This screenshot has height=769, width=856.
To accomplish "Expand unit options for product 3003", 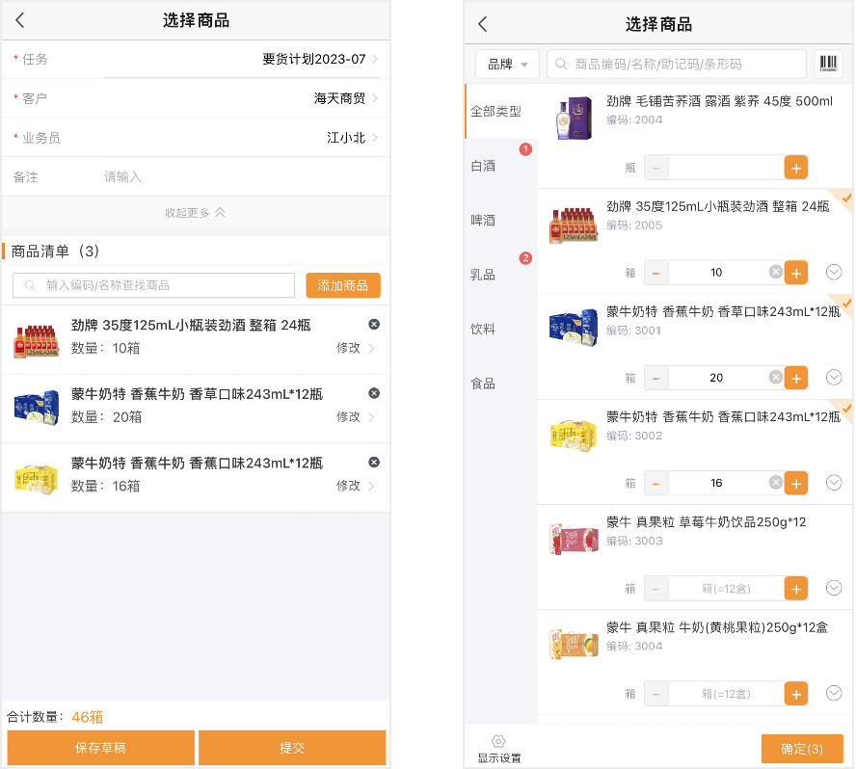I will coord(834,588).
